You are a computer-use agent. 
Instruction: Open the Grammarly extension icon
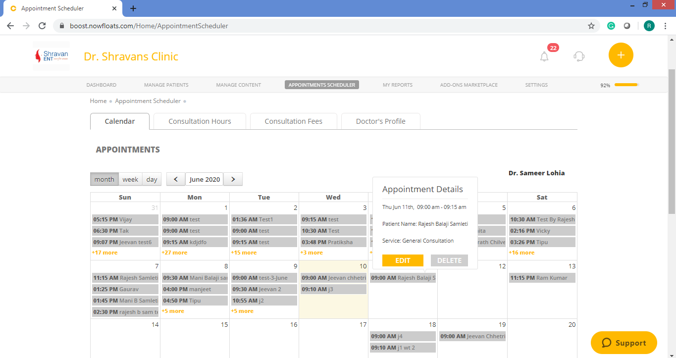coord(611,26)
